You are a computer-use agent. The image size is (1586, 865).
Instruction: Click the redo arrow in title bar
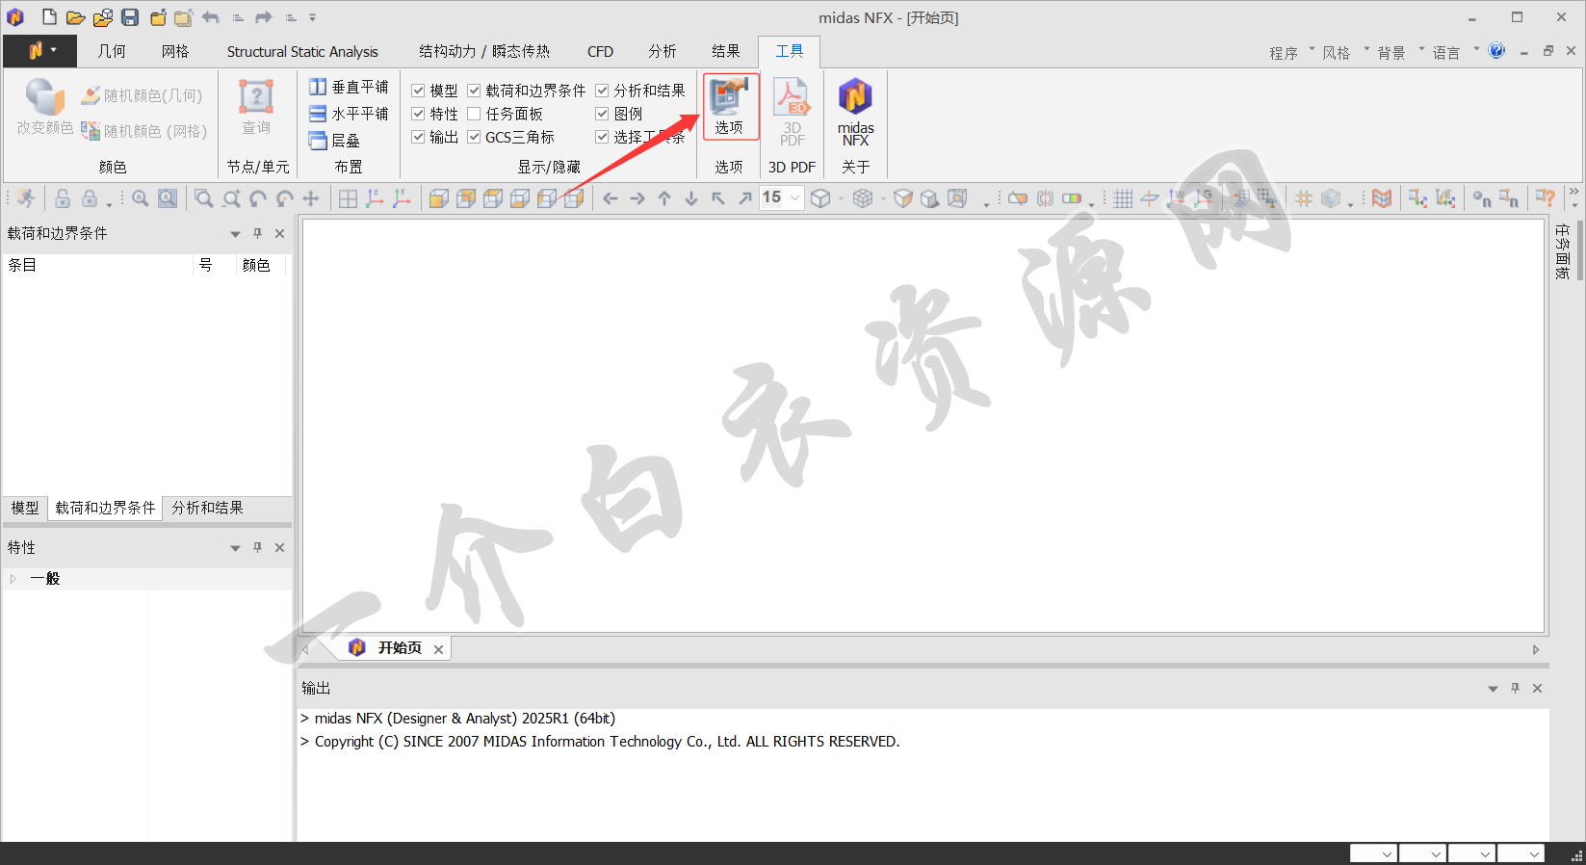[x=264, y=17]
